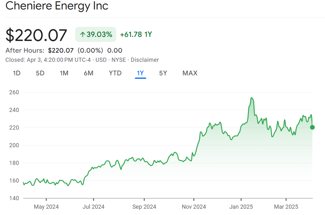Click the green endpoint dot on chart

(312, 127)
